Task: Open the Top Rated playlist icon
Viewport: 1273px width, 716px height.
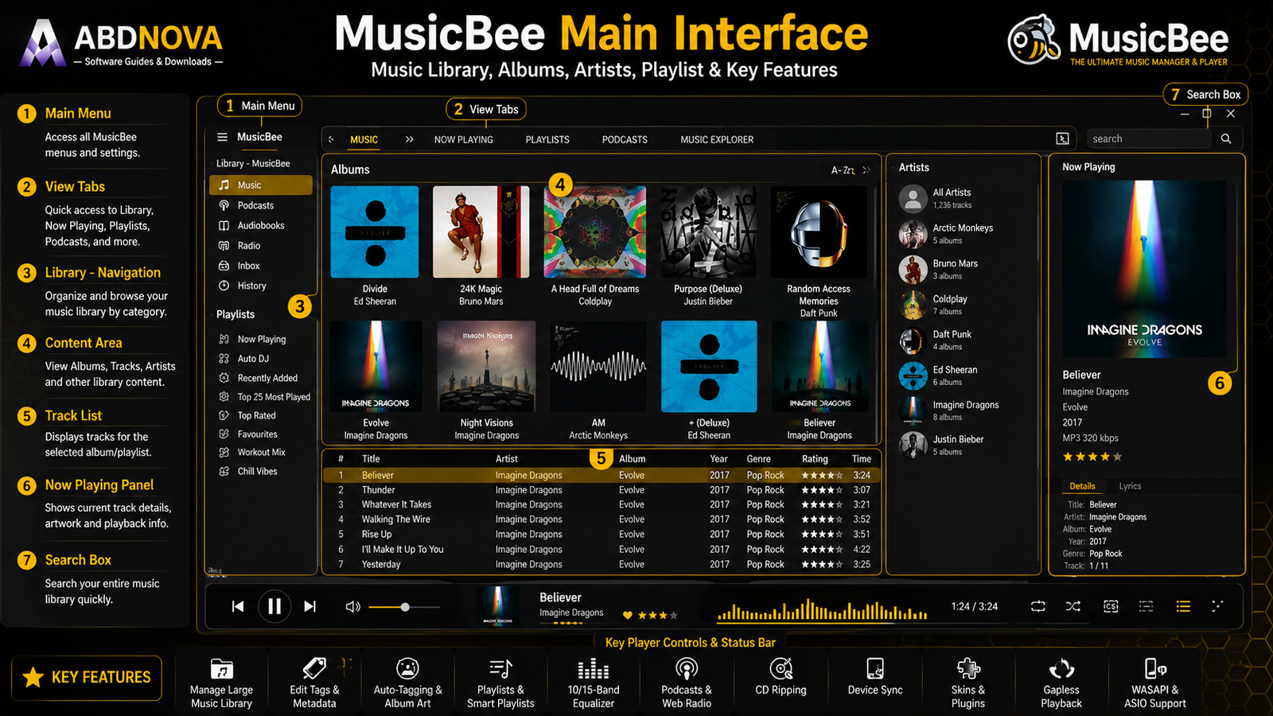Action: coord(224,415)
